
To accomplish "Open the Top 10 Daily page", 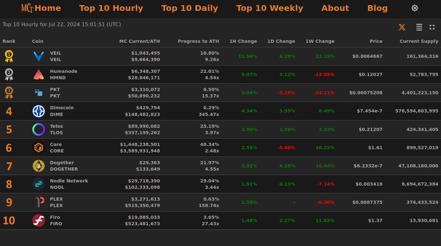I will [190, 8].
